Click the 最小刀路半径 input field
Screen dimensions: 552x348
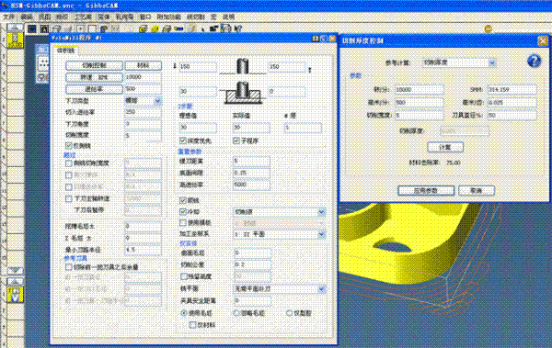(x=143, y=250)
